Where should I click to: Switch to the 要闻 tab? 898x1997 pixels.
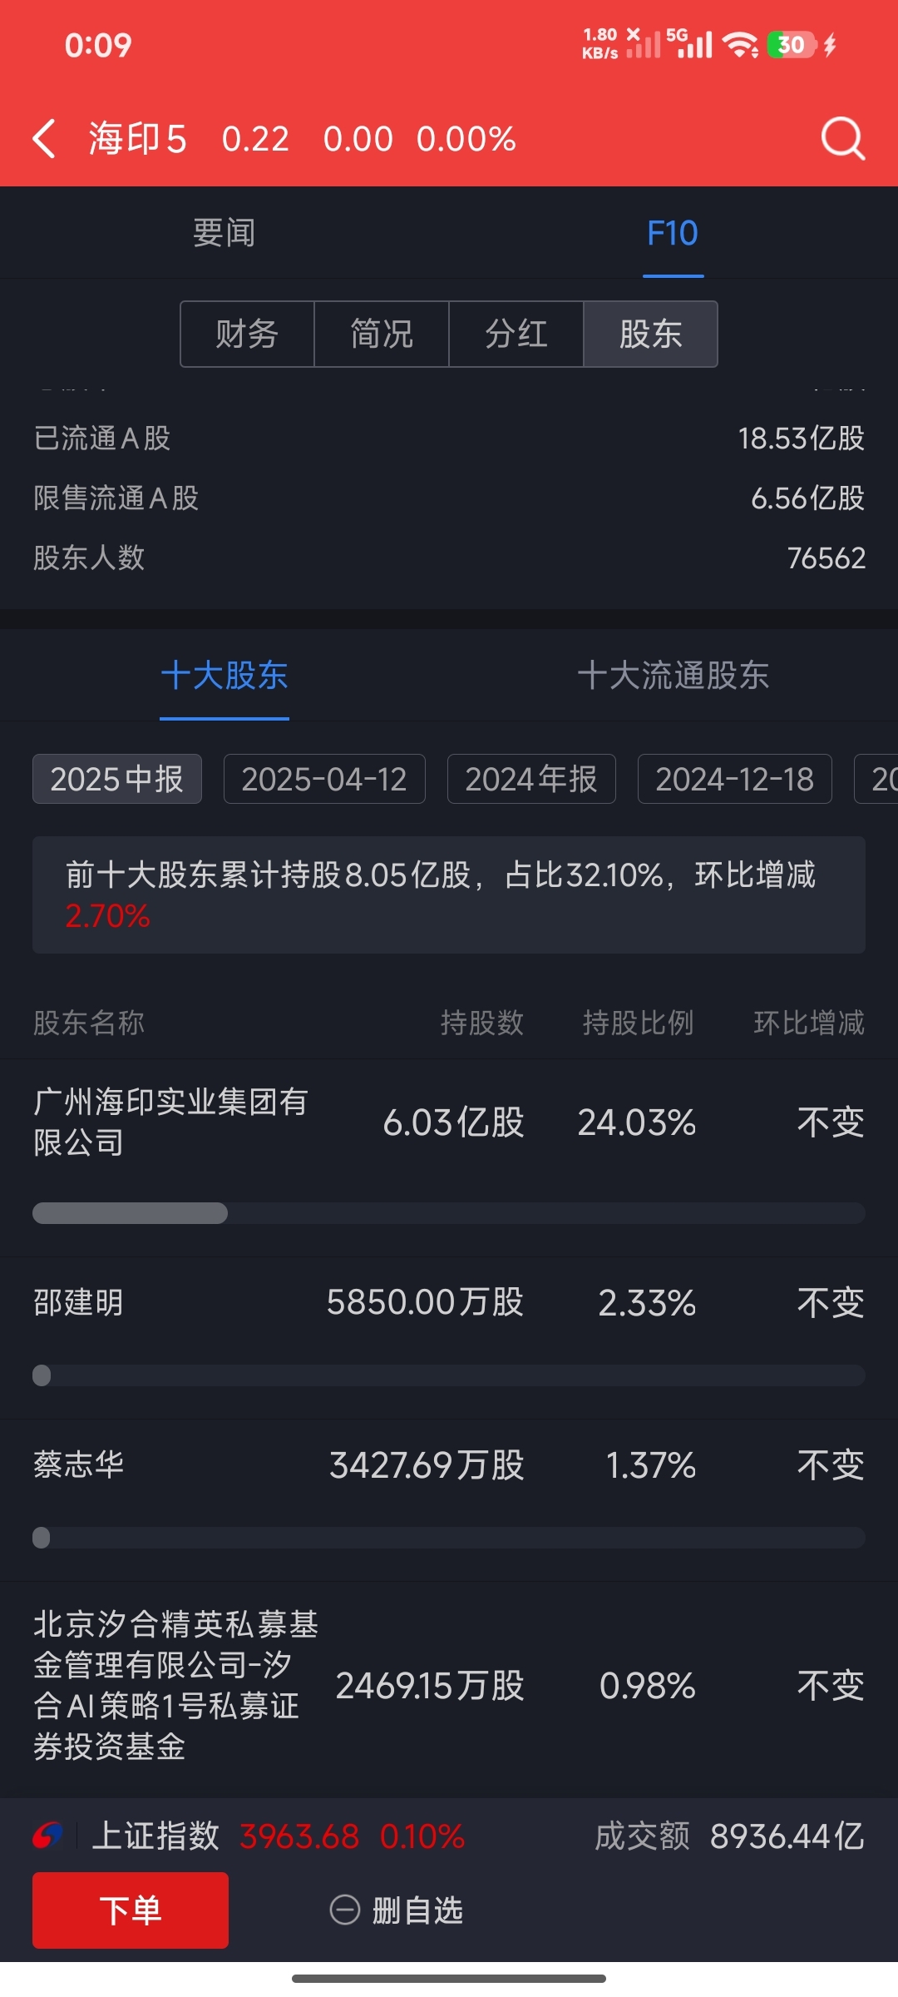(224, 233)
